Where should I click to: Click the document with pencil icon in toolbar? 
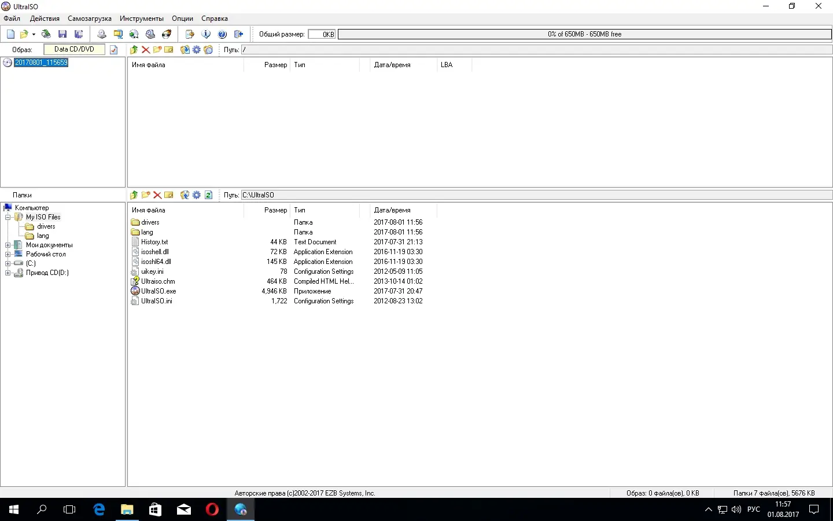189,34
